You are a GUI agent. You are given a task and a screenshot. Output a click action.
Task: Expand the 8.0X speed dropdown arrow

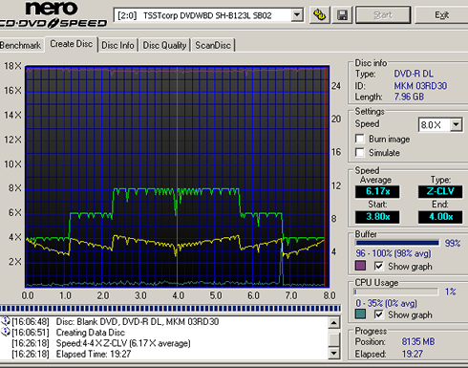[456, 124]
